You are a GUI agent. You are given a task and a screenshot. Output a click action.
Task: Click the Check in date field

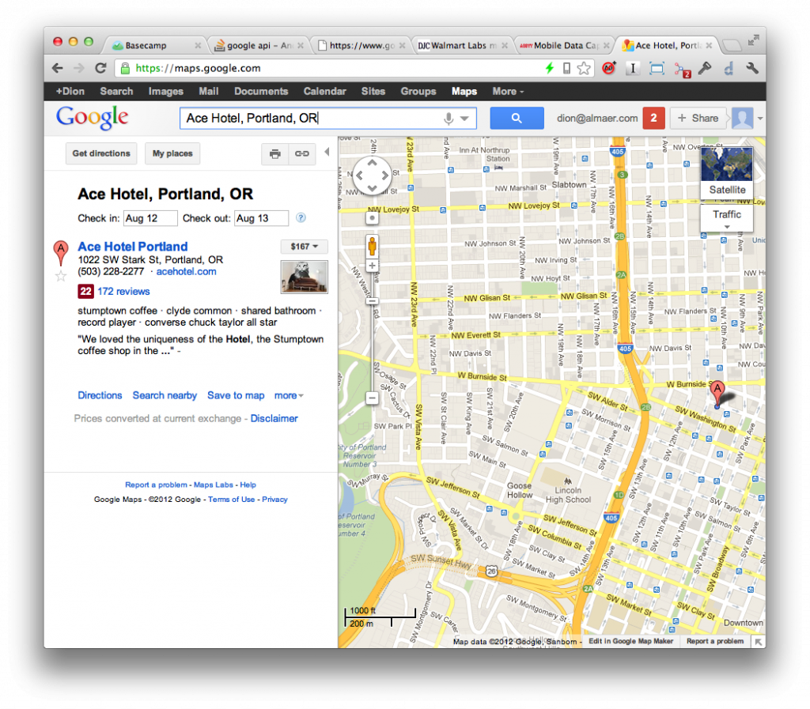150,218
